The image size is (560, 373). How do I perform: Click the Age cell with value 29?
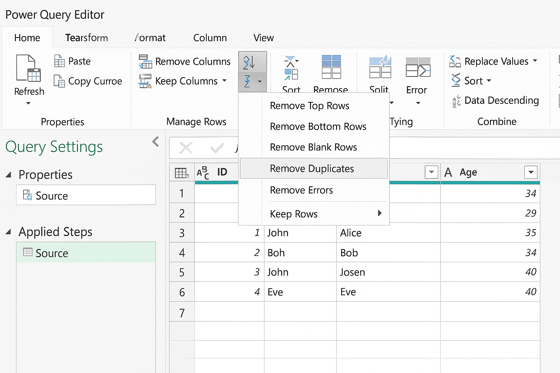[490, 213]
